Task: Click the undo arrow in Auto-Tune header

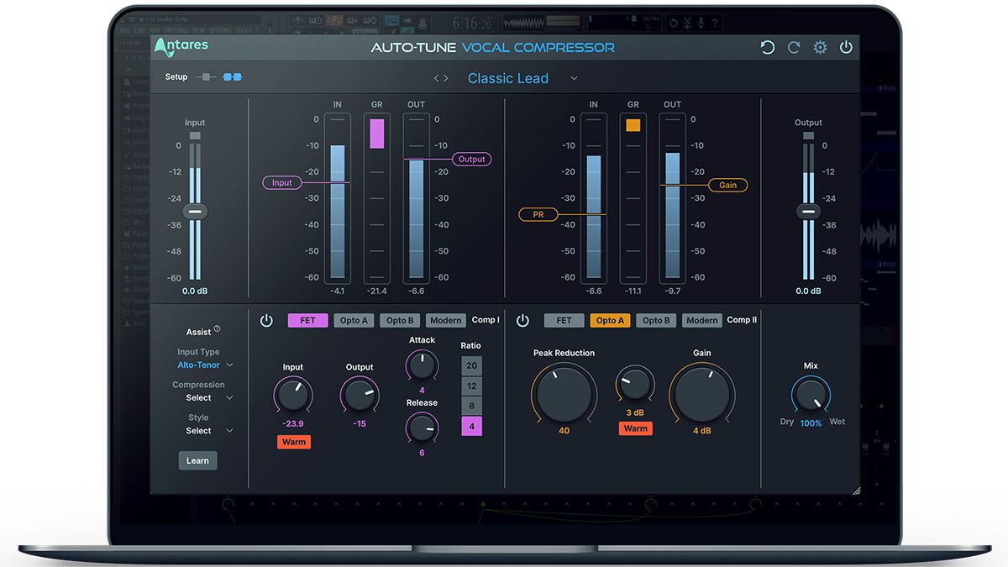Action: pyautogui.click(x=767, y=47)
